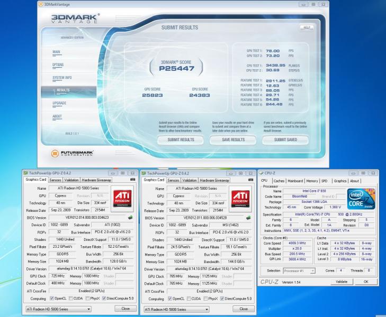Switch to the SPD tab in CPU-Z
The width and height of the screenshot is (386, 317).
tap(324, 181)
